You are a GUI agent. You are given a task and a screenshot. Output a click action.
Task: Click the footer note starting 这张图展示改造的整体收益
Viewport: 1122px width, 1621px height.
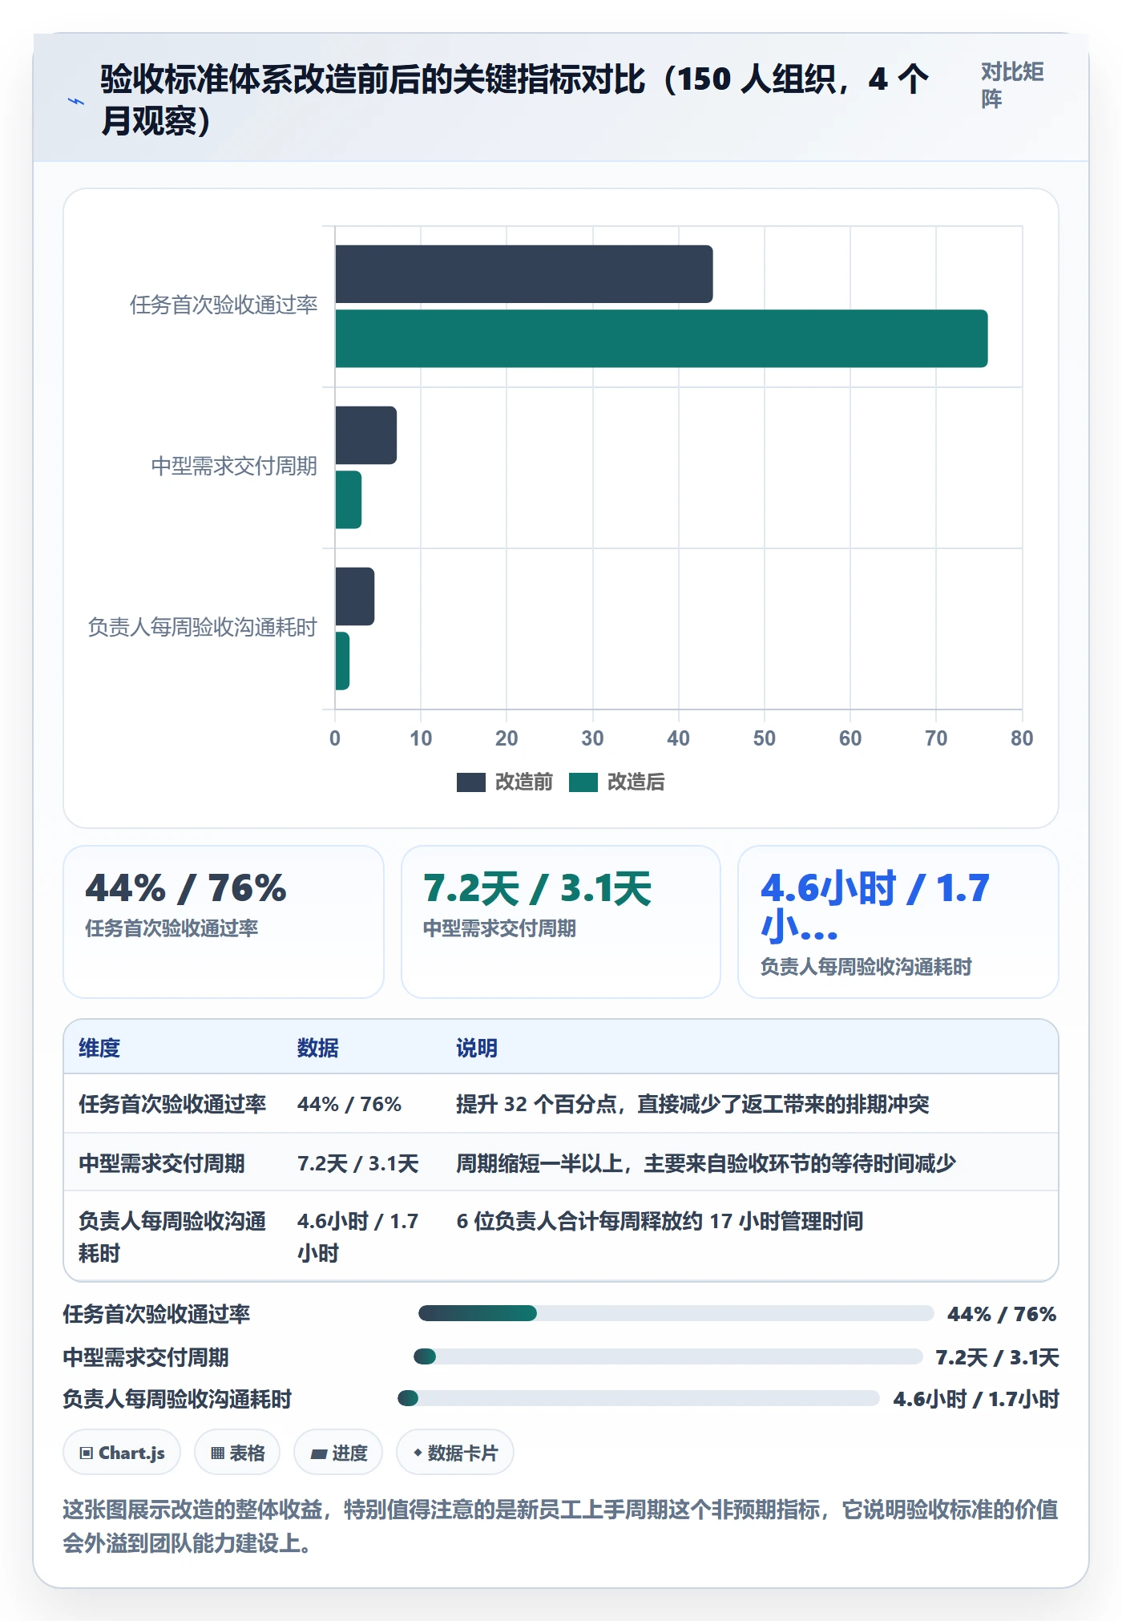560,1526
